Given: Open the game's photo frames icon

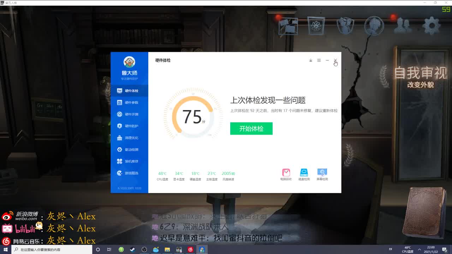Looking at the screenshot, I should click(x=289, y=26).
